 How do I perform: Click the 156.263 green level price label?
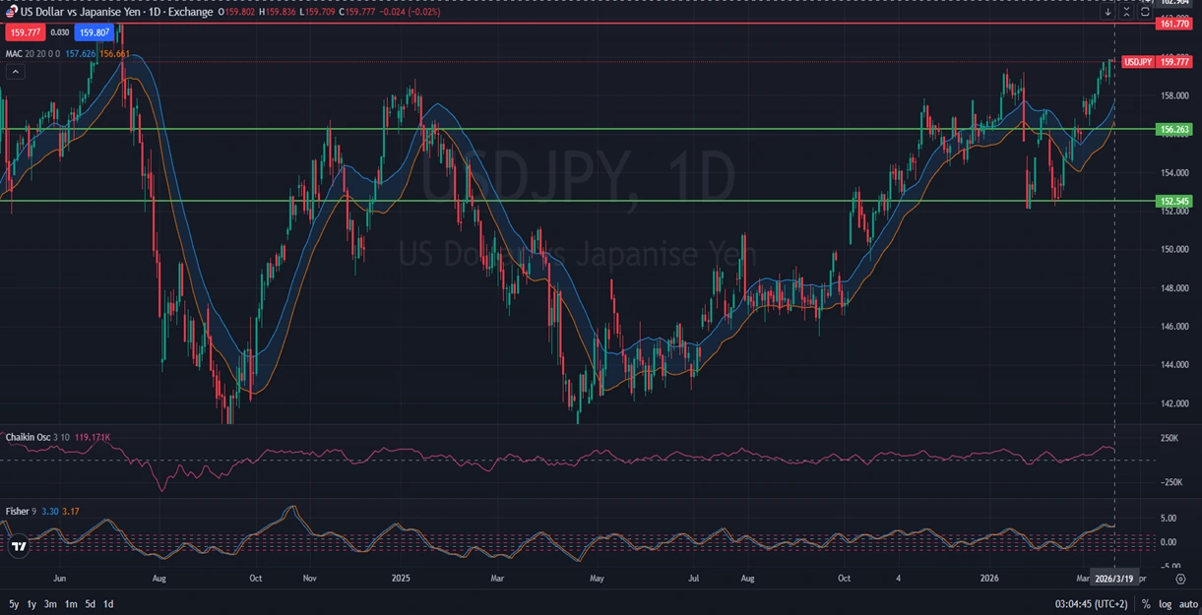coord(1175,129)
